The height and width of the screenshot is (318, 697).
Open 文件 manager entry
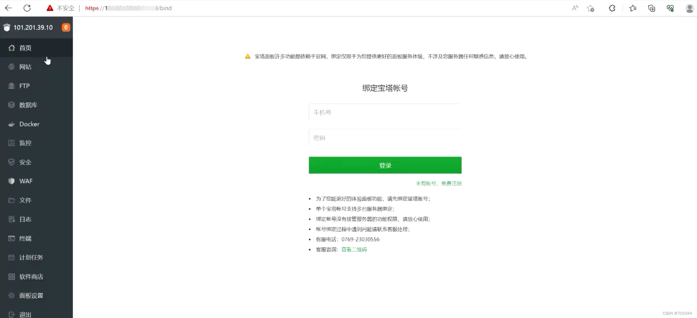36,200
